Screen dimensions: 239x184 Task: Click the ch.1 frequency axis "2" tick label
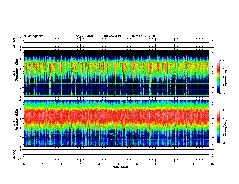point(21,87)
